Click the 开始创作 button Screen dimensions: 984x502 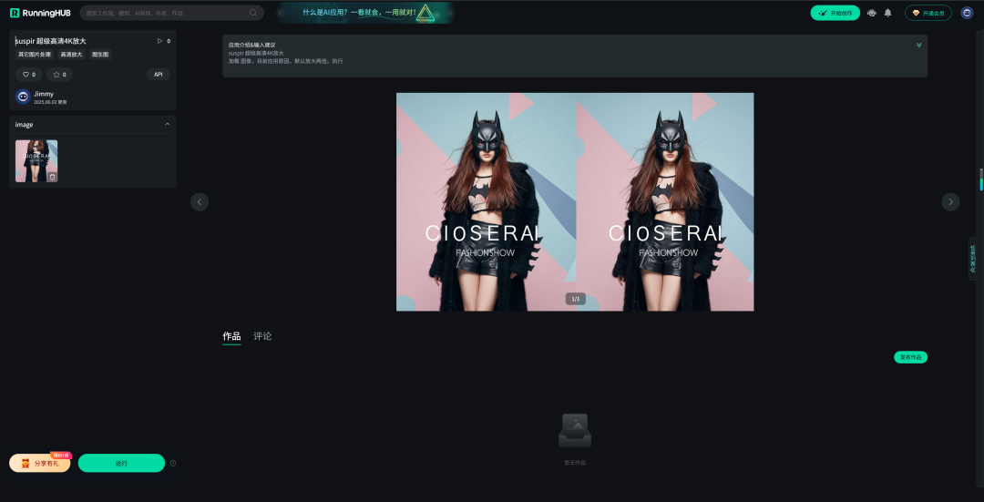pyautogui.click(x=835, y=13)
